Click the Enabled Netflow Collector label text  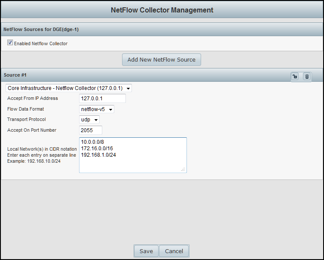point(41,43)
